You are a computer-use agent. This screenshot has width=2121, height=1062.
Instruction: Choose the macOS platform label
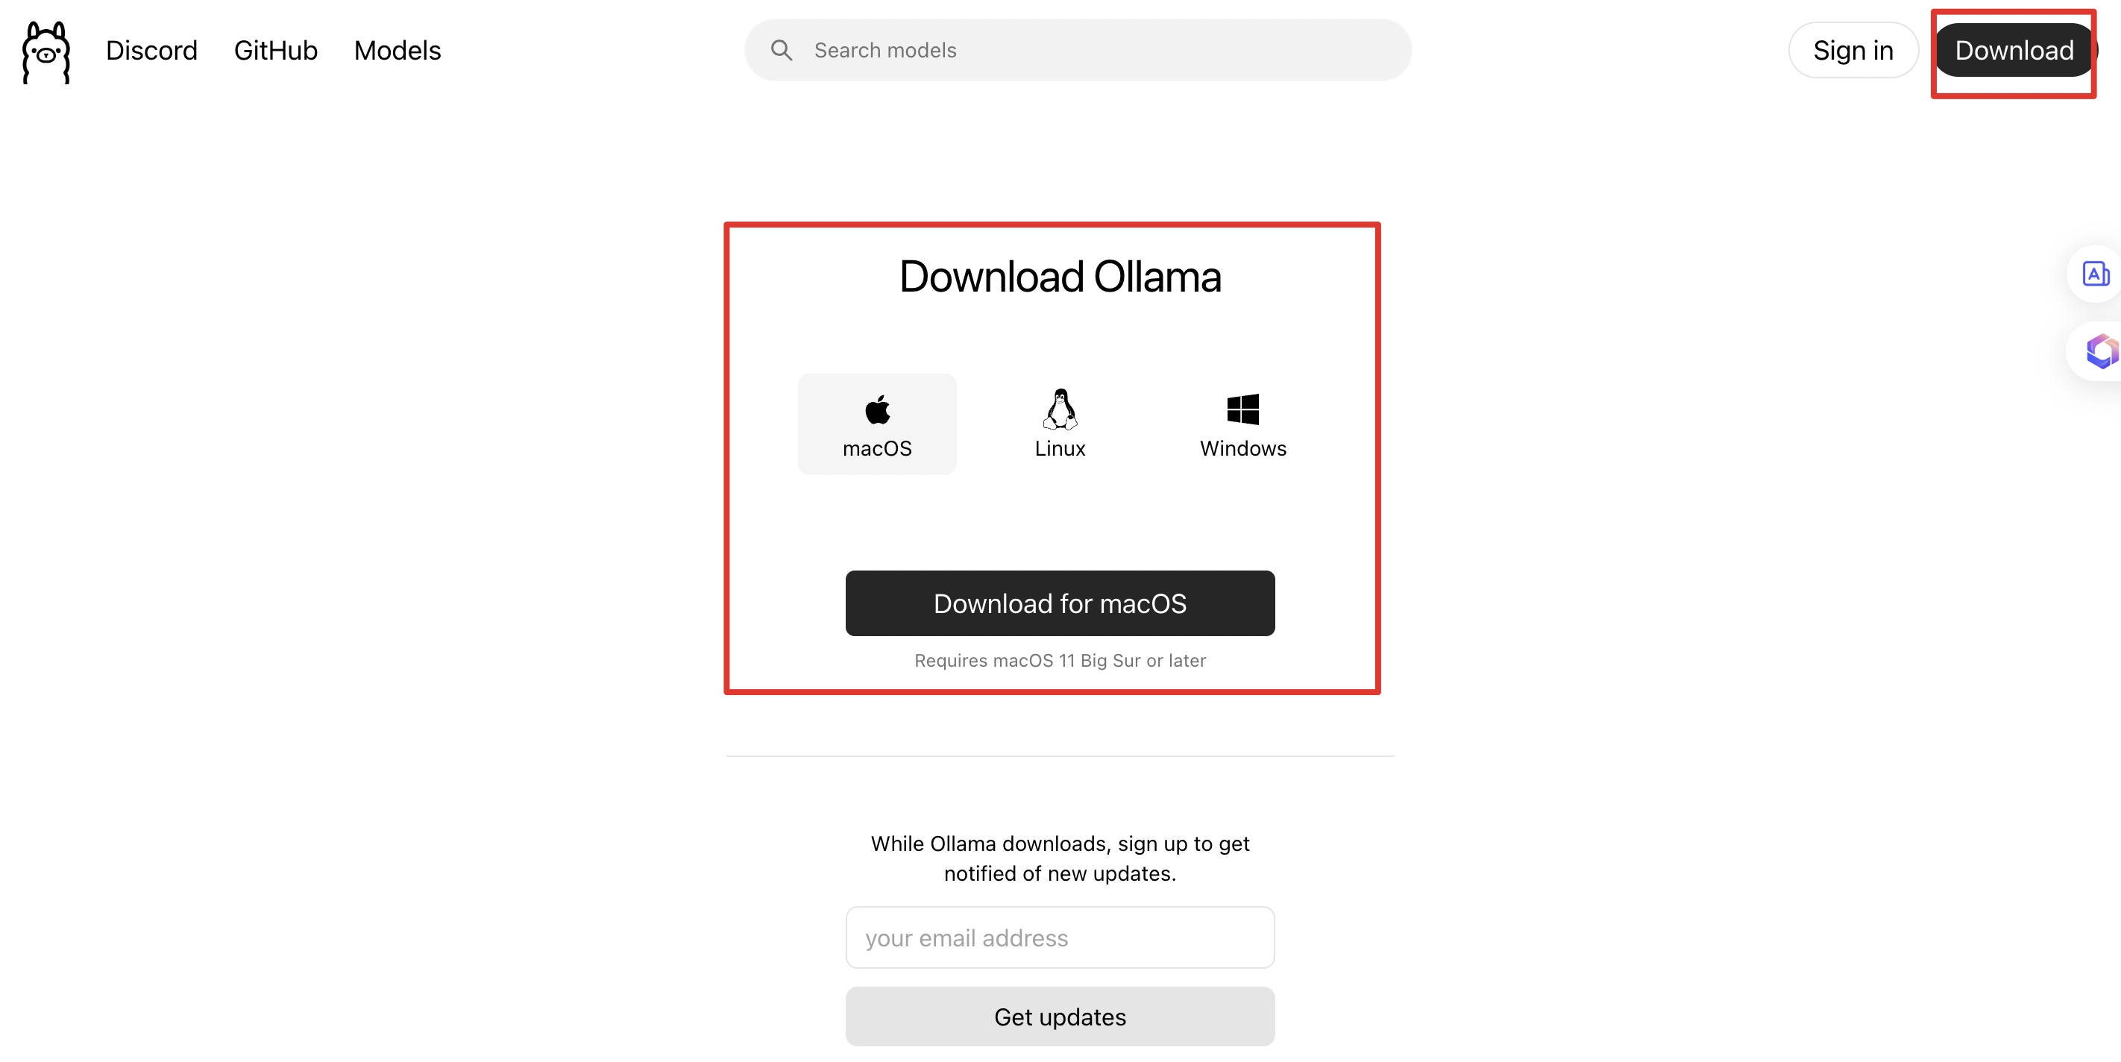[x=877, y=449]
